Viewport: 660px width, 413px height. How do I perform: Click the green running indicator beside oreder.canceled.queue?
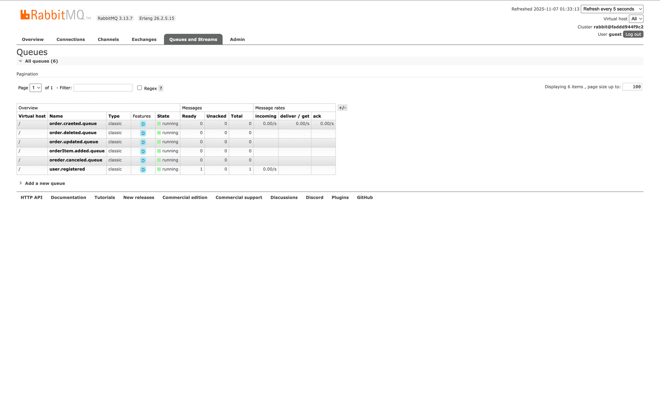159,160
